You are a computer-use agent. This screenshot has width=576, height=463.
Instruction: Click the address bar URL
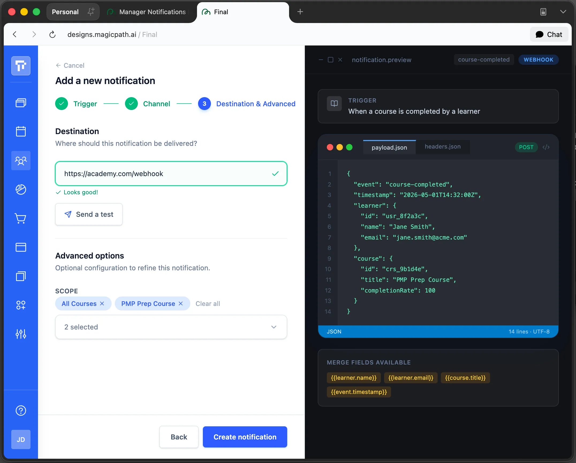click(x=112, y=35)
